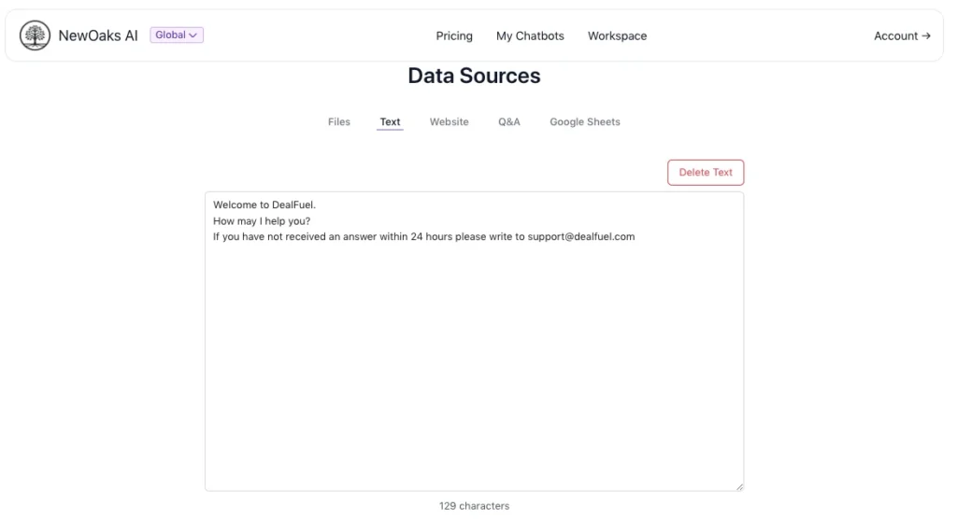Click the Delete Text button
This screenshot has width=957, height=520.
pyautogui.click(x=706, y=173)
